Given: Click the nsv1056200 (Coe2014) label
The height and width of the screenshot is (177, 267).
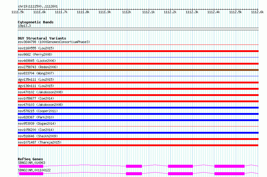Looking at the screenshot, I should tap(36, 130).
